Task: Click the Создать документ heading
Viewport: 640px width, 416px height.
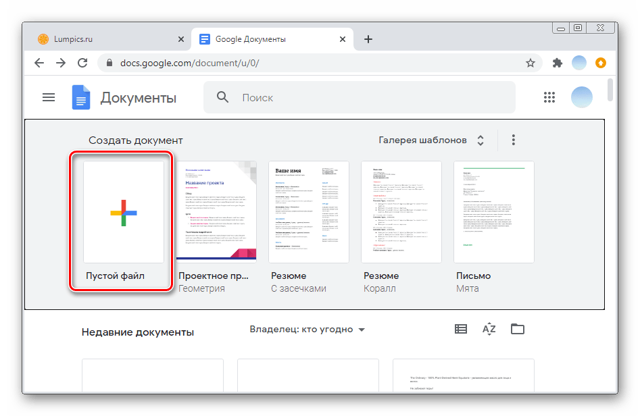Action: tap(136, 140)
